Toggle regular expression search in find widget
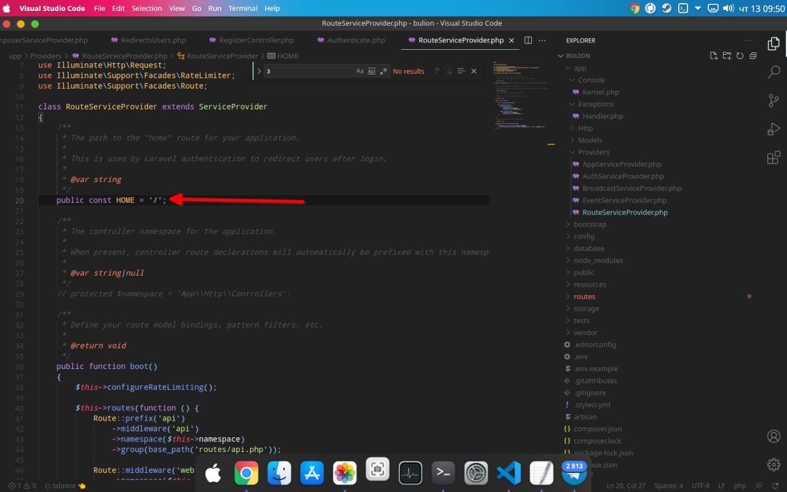The image size is (787, 492). tap(384, 71)
